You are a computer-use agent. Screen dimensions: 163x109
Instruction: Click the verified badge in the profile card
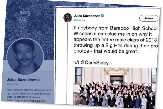[39, 80]
